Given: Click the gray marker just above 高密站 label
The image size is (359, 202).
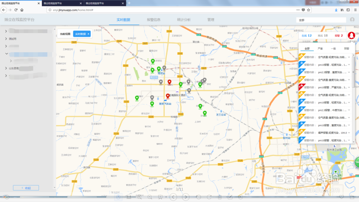Looking at the screenshot, I should (x=164, y=68).
